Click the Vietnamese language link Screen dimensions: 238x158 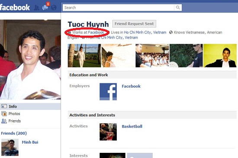(195, 33)
